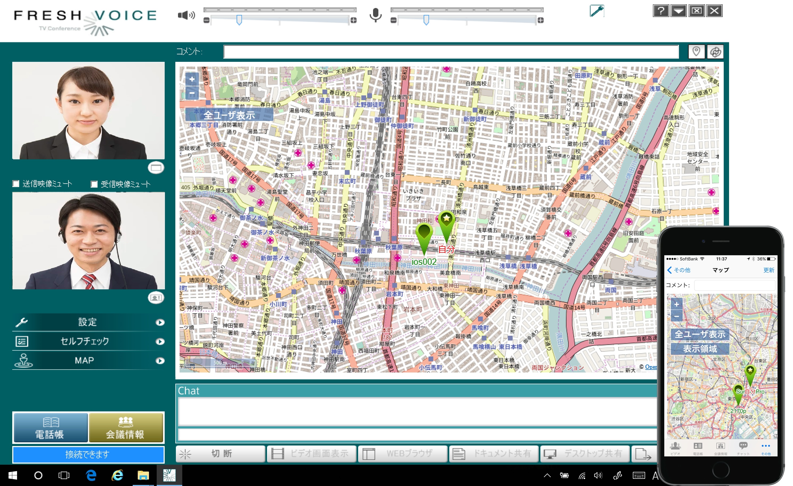This screenshot has height=486, width=793.
Task: Click the speaker volume slider handle
Action: point(239,20)
